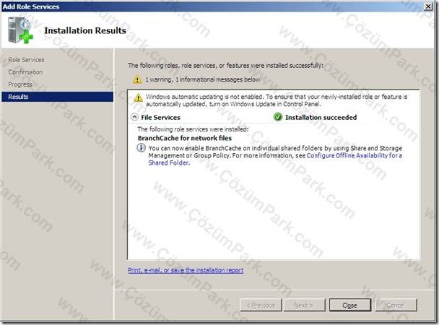Click the warning icon beside '1 warning' summary
439x325 pixels.
click(137, 79)
